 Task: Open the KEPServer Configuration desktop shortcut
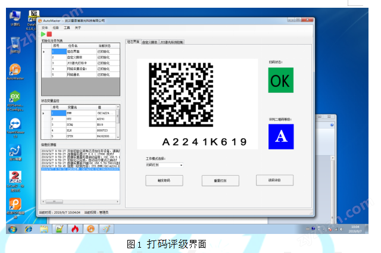point(15,101)
